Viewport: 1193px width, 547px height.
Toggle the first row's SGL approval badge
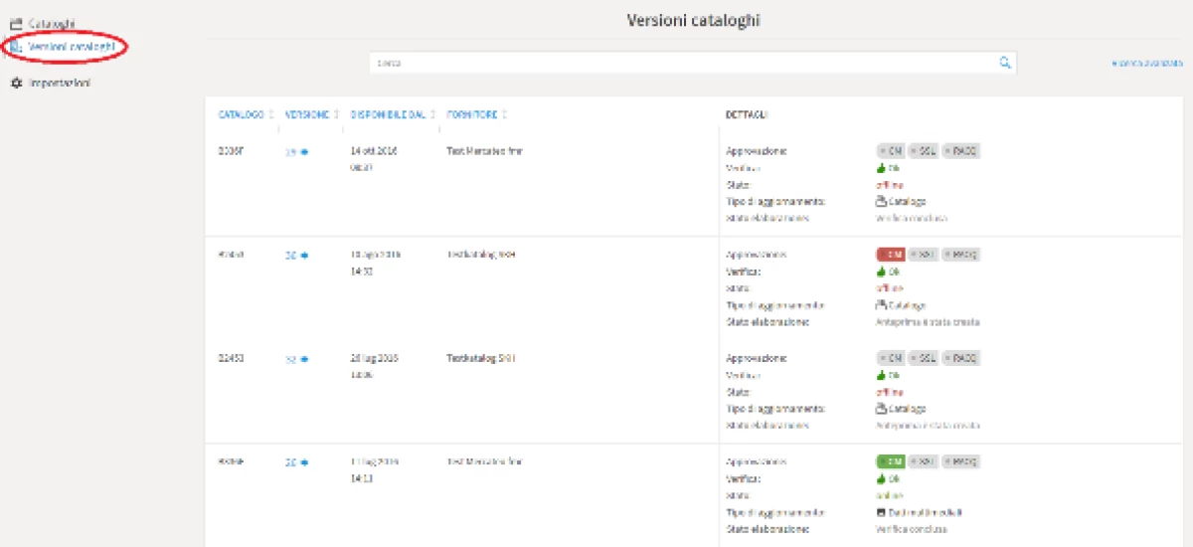pos(924,151)
